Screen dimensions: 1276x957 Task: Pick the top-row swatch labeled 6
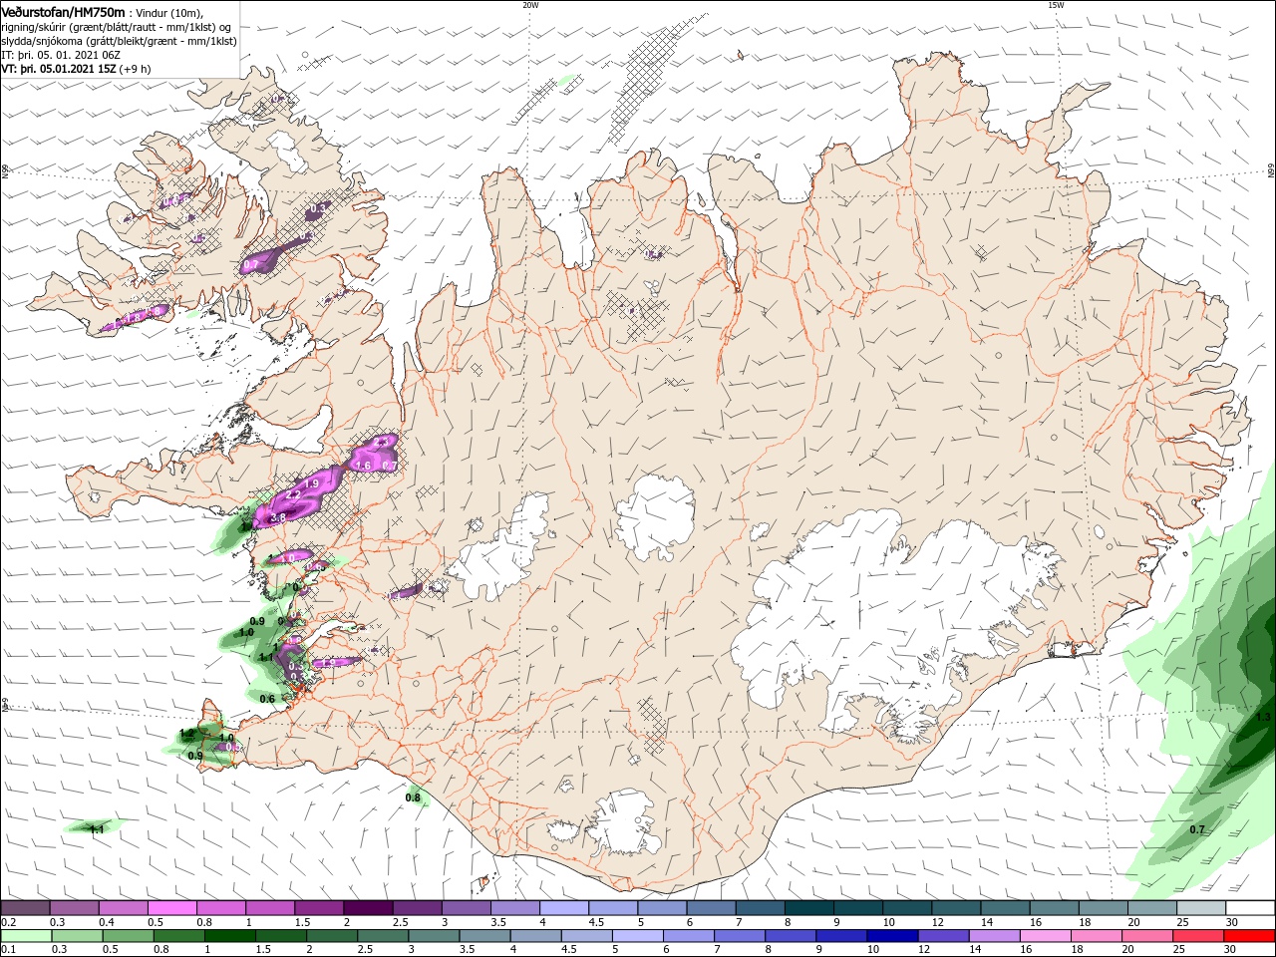click(x=711, y=908)
